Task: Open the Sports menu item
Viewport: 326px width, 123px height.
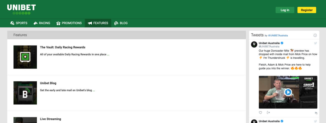Action: click(19, 23)
